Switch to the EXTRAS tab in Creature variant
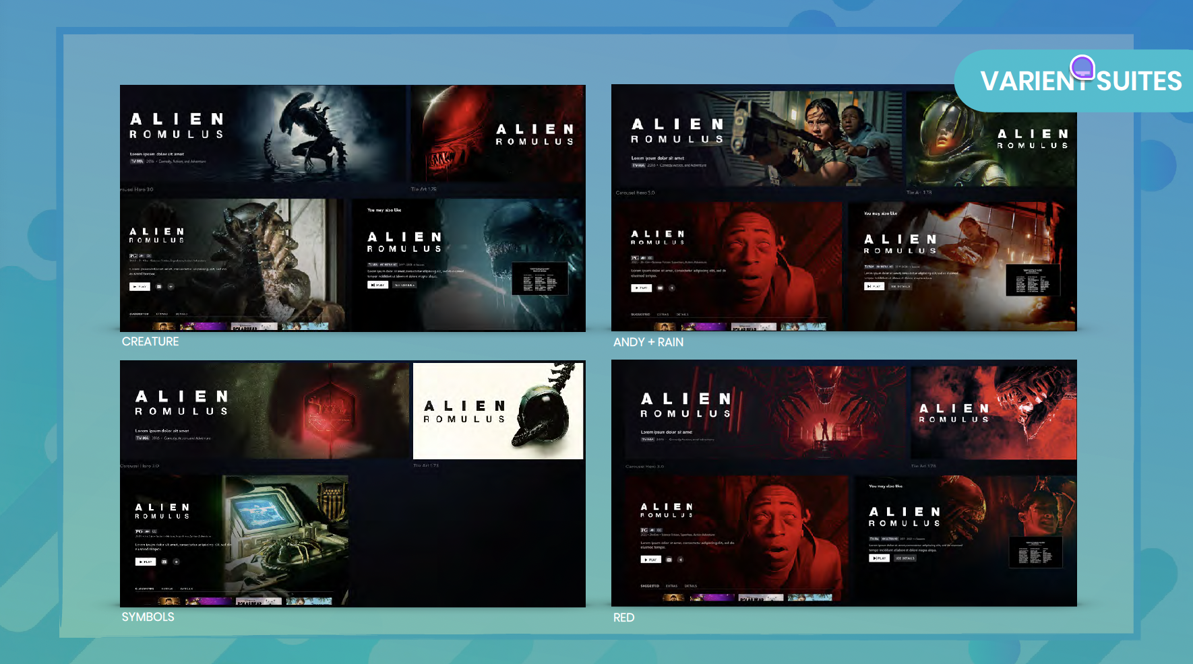 [x=162, y=313]
